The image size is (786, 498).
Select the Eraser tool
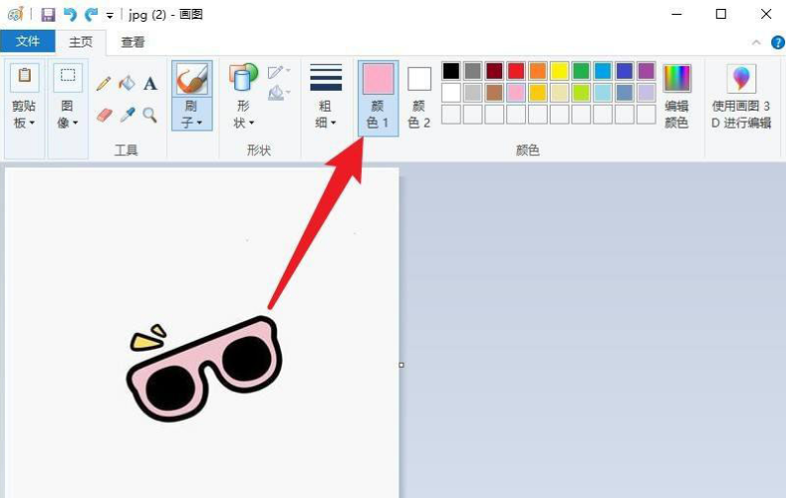tap(104, 115)
